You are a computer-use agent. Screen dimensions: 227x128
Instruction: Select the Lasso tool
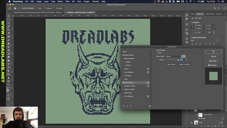(9, 23)
